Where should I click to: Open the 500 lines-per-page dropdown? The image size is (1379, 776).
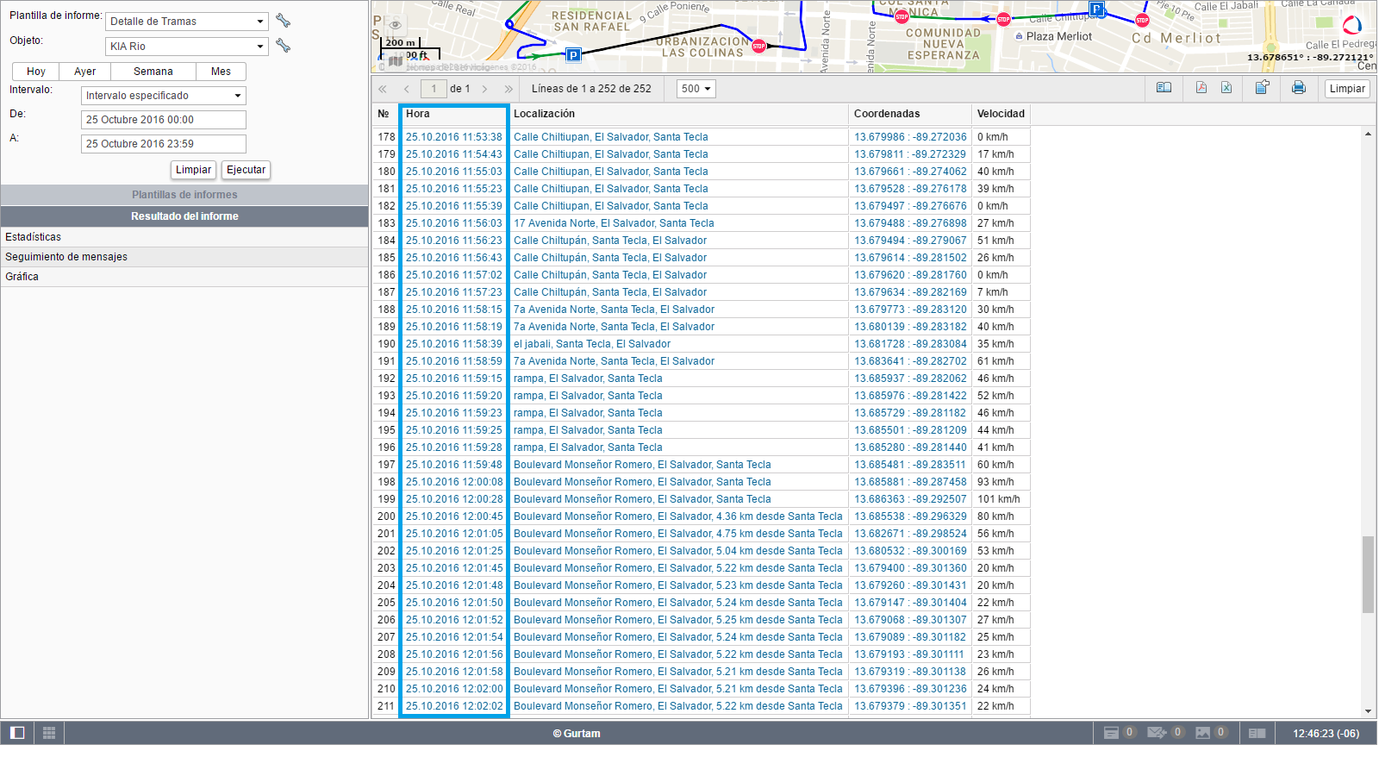pos(696,89)
